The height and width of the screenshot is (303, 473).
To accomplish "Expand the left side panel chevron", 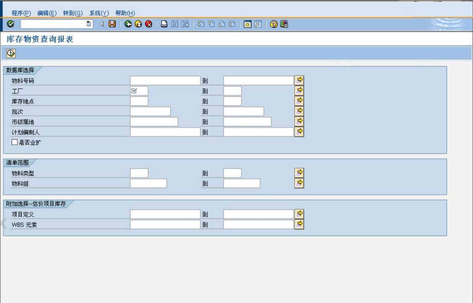I will click(x=3, y=223).
